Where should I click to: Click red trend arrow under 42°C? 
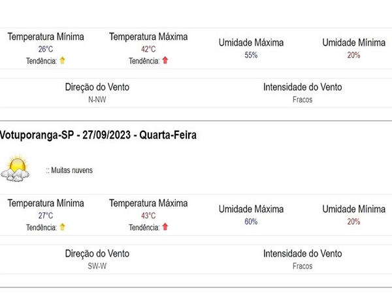pyautogui.click(x=165, y=60)
